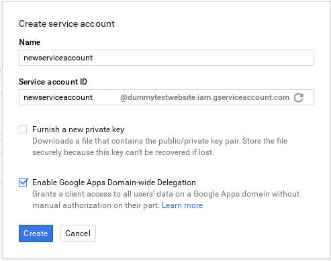Click the 'Enable Google Apps Domain-wide Delegation' label text

[x=114, y=182]
